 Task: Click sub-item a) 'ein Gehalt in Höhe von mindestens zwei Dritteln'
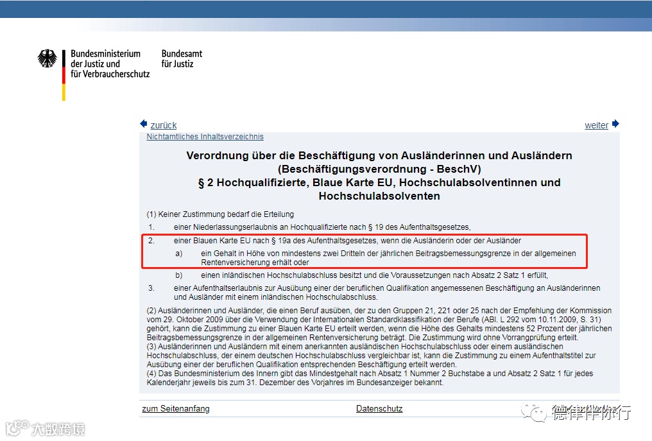[x=388, y=258]
